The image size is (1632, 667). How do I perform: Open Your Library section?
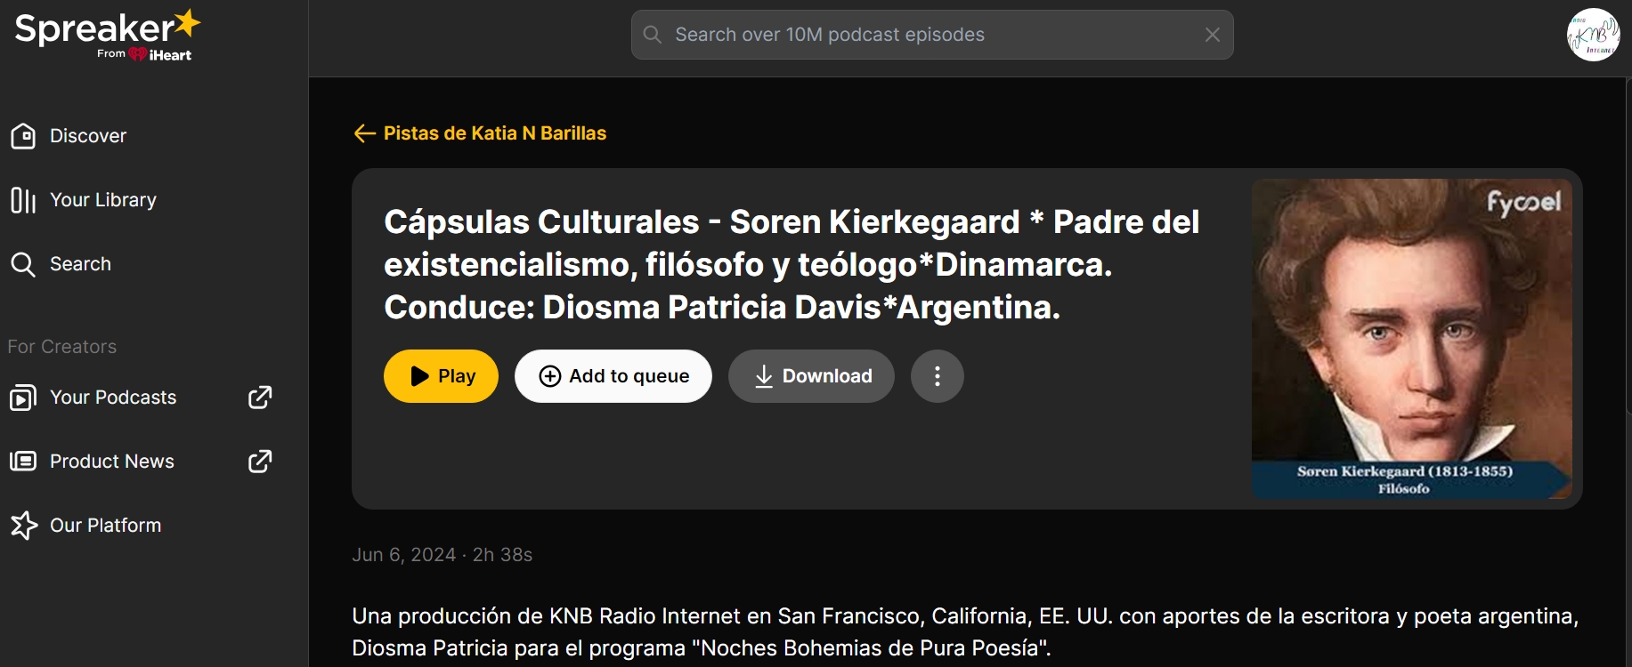pyautogui.click(x=84, y=200)
